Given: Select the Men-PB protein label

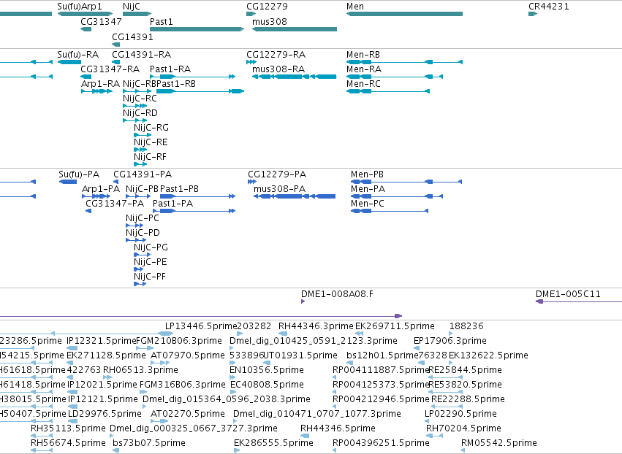Looking at the screenshot, I should (368, 174).
